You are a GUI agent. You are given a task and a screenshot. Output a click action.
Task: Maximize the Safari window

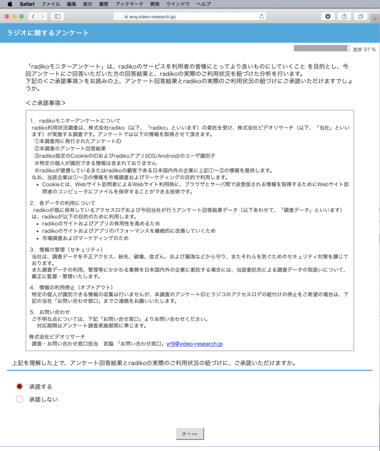[x=21, y=17]
